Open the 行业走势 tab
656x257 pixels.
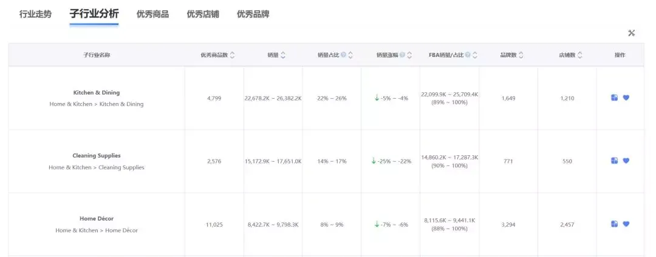[x=36, y=14]
